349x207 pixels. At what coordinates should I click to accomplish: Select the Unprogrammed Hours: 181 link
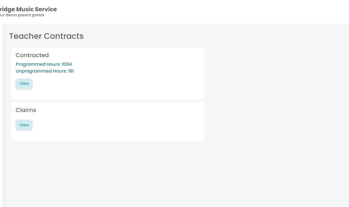coord(45,71)
